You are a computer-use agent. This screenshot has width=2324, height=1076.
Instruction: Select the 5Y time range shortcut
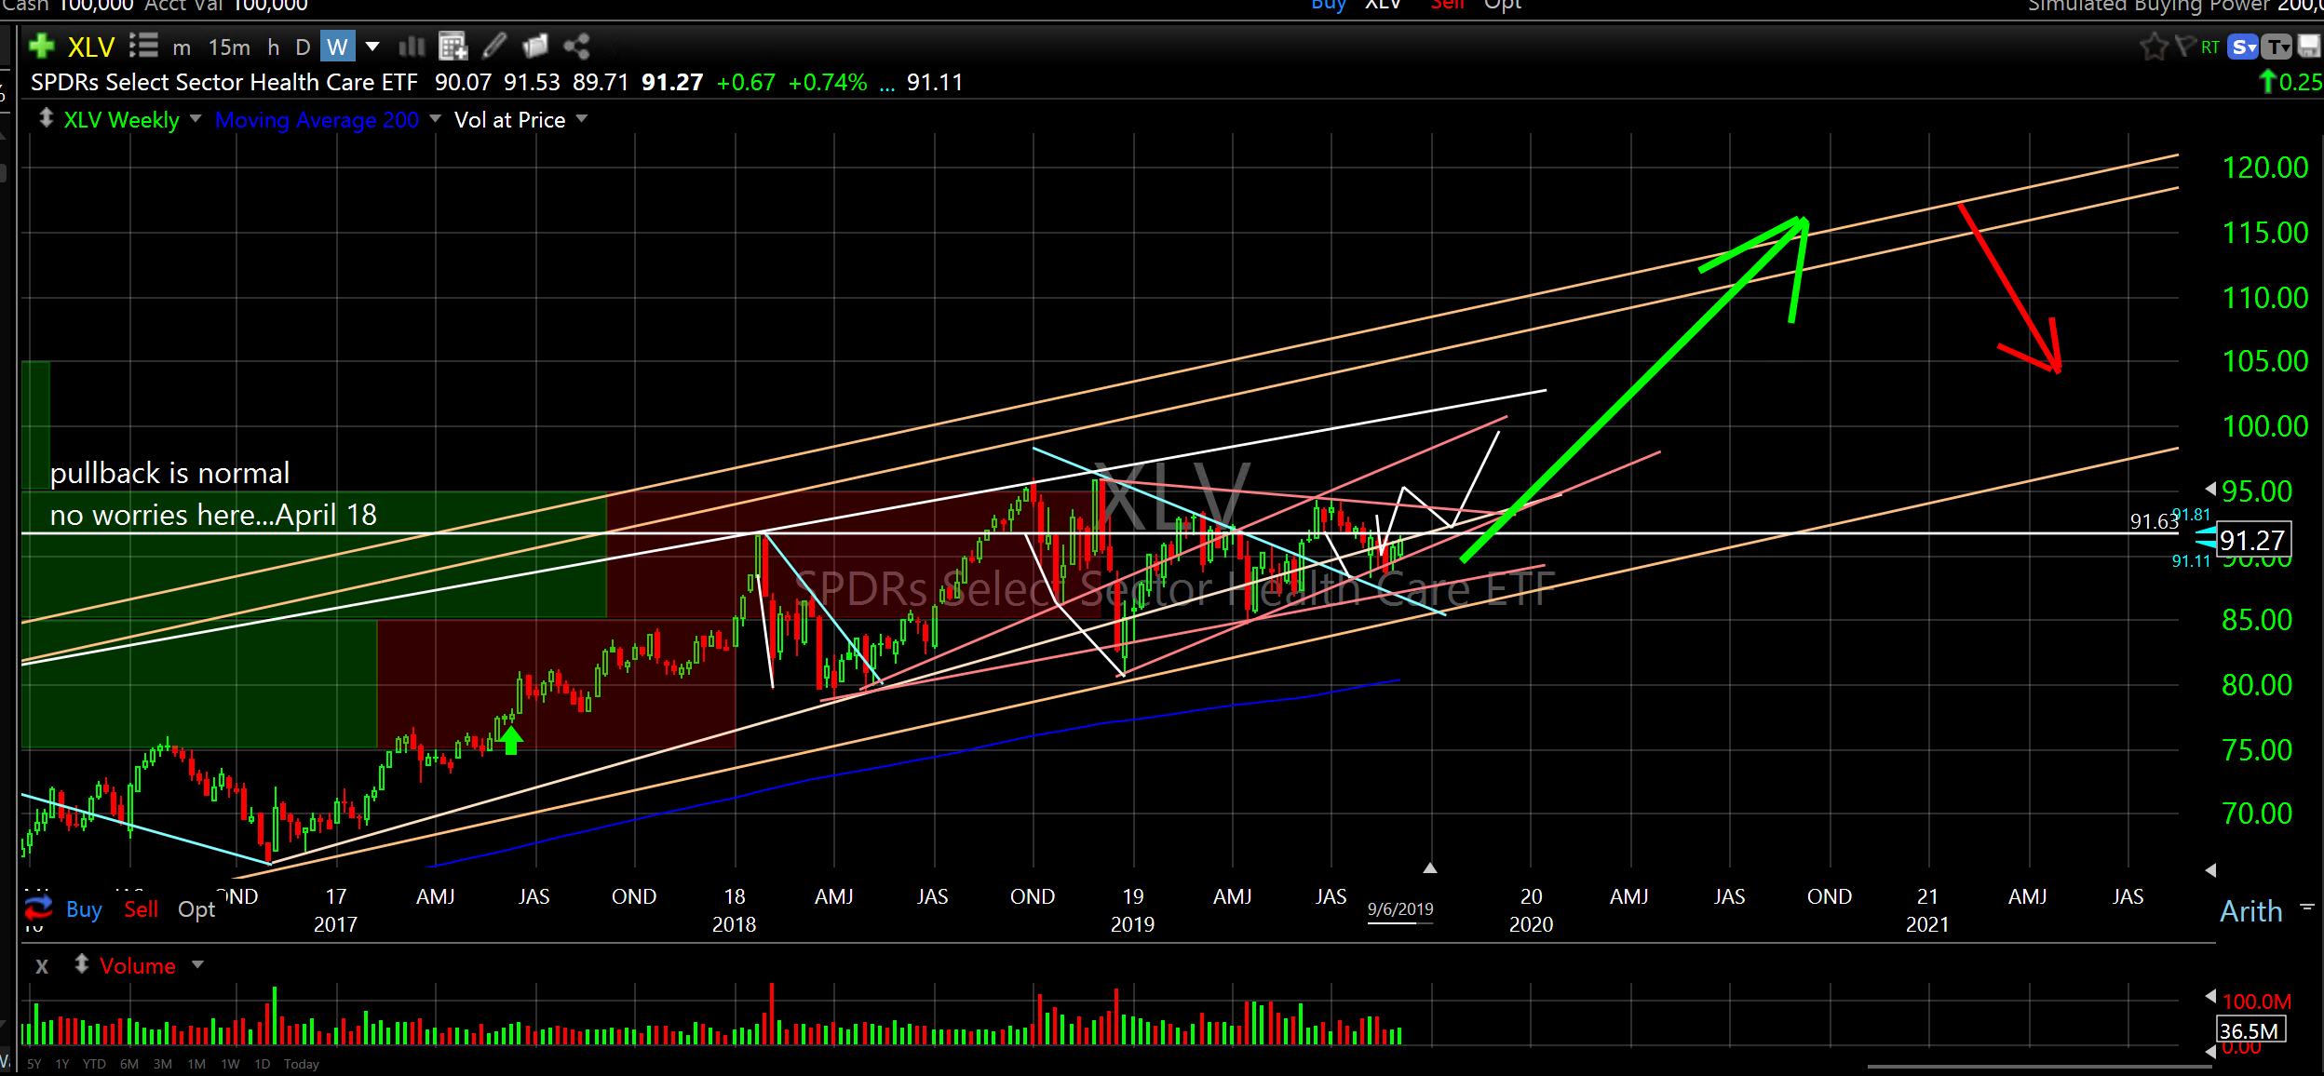point(34,1064)
